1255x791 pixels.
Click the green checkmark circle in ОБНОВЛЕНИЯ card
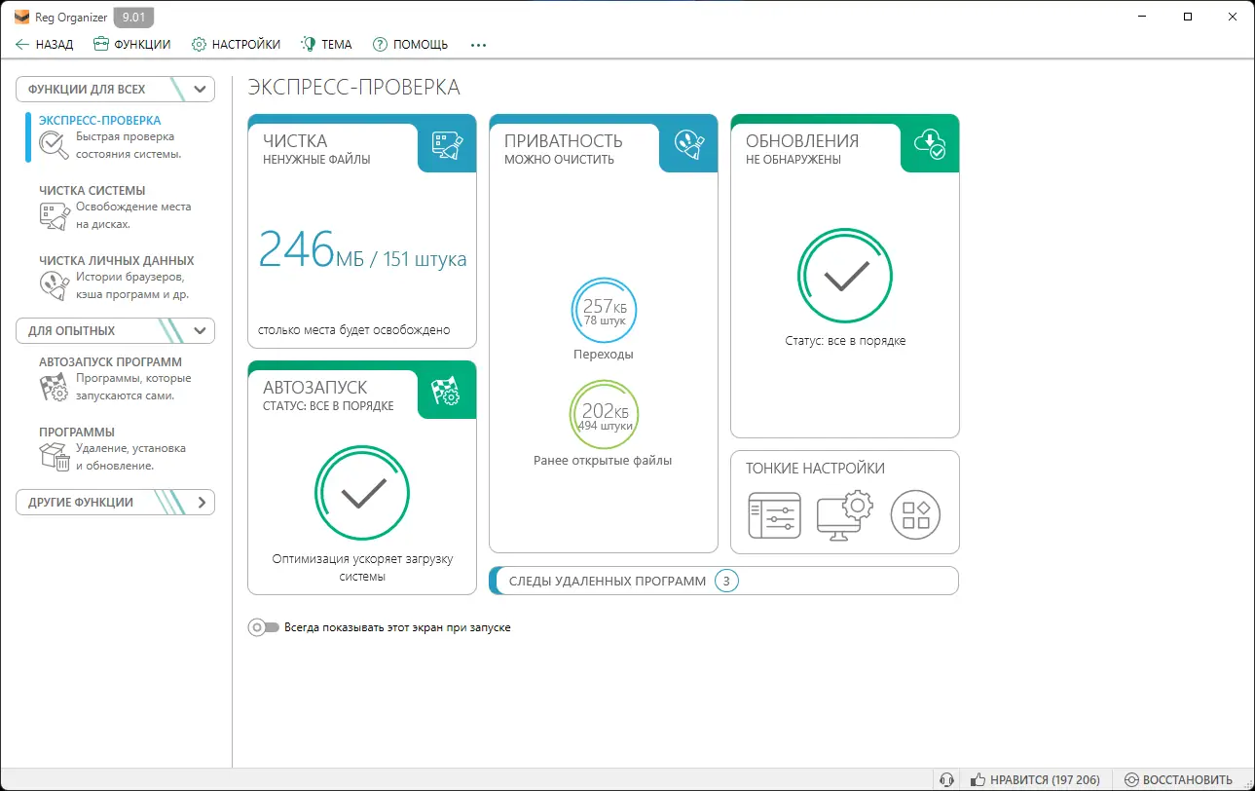845,277
